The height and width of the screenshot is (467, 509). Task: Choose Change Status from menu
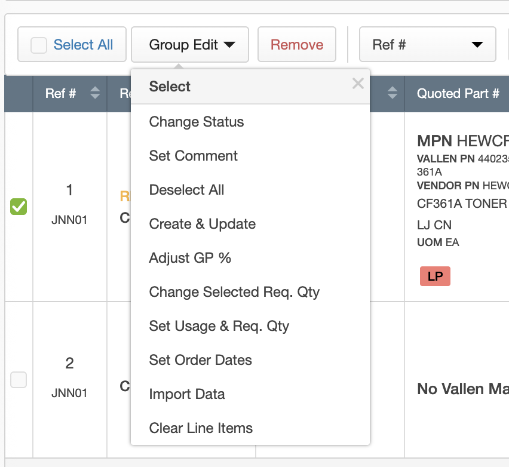(197, 122)
